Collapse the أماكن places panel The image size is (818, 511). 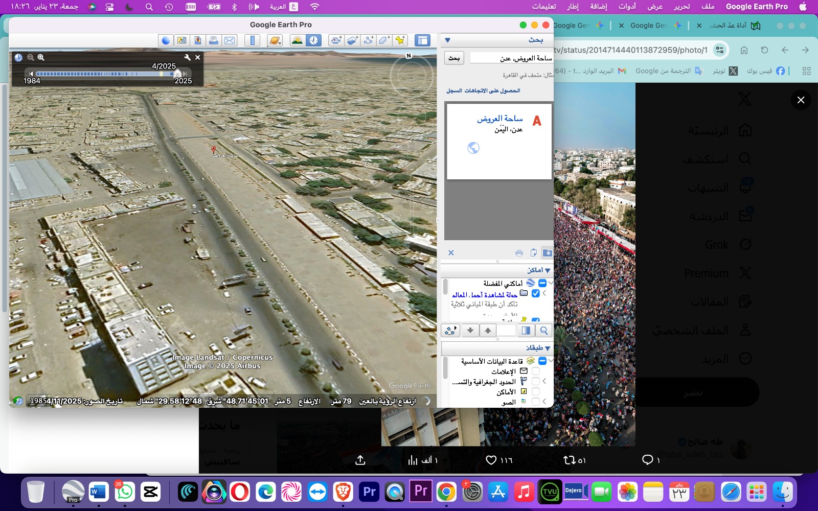(x=548, y=270)
